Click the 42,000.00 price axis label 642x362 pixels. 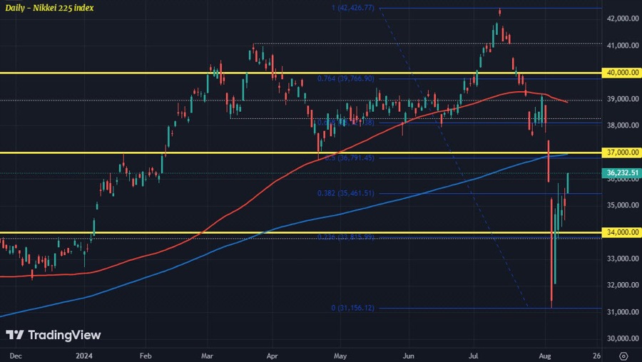point(623,19)
